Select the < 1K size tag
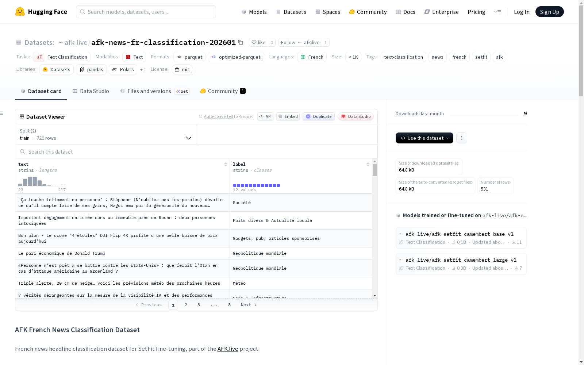Screen dimensions: 584x365 [x=353, y=57]
